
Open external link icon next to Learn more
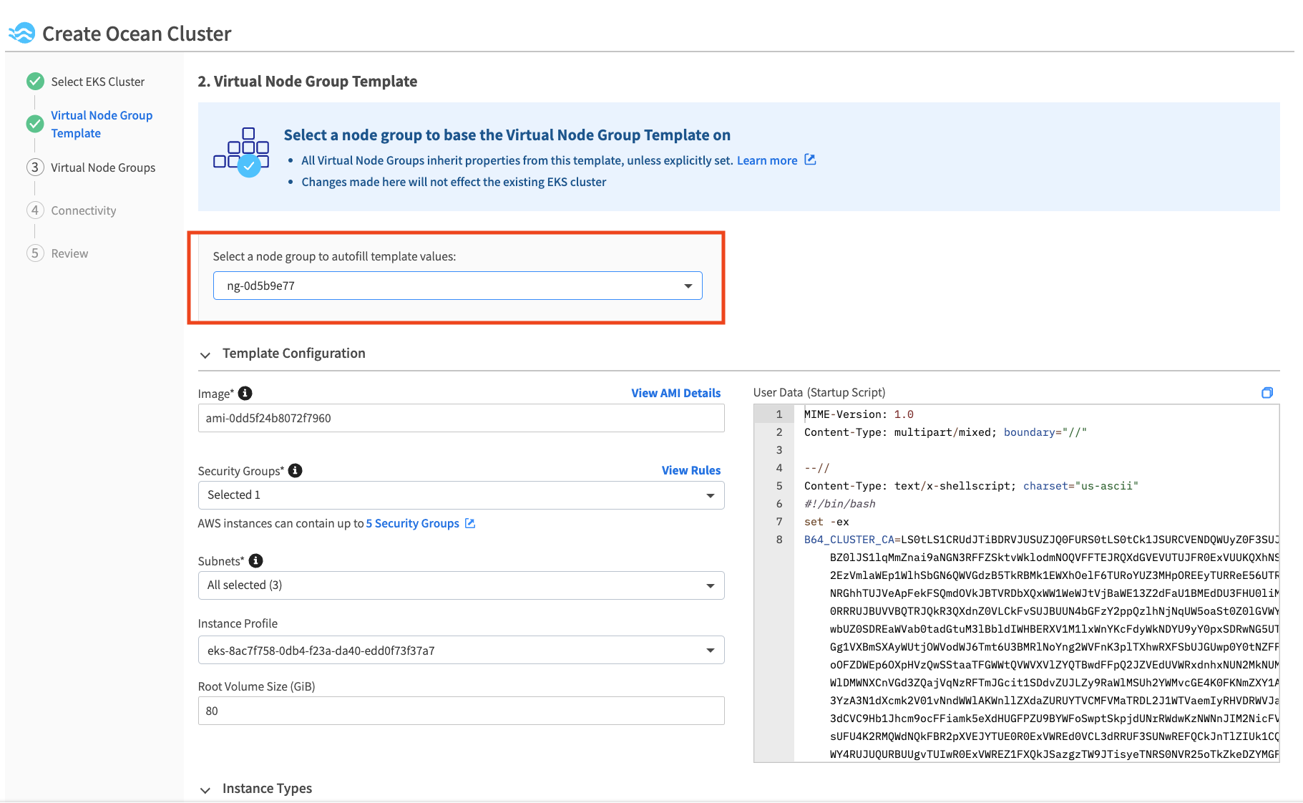click(810, 160)
